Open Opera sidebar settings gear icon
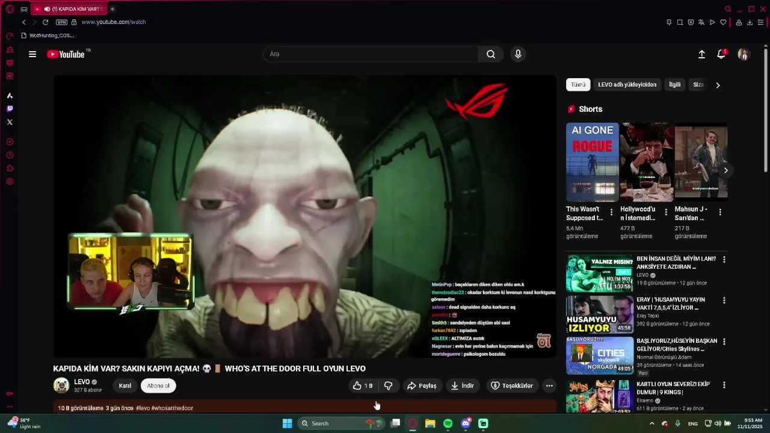Screen dimensions: 770x433 (x=10, y=182)
